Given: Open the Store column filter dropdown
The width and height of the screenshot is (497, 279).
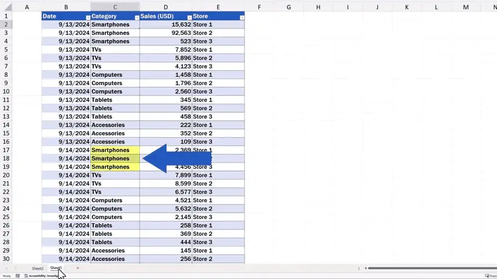Looking at the screenshot, I should (242, 17).
